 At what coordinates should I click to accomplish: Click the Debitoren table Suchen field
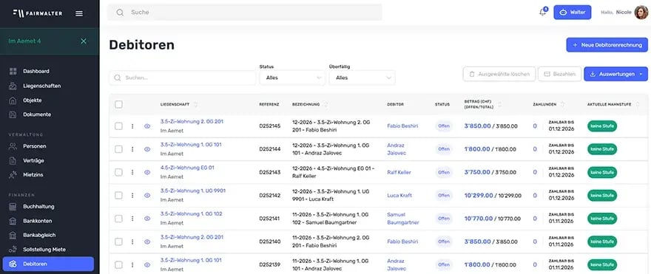182,78
